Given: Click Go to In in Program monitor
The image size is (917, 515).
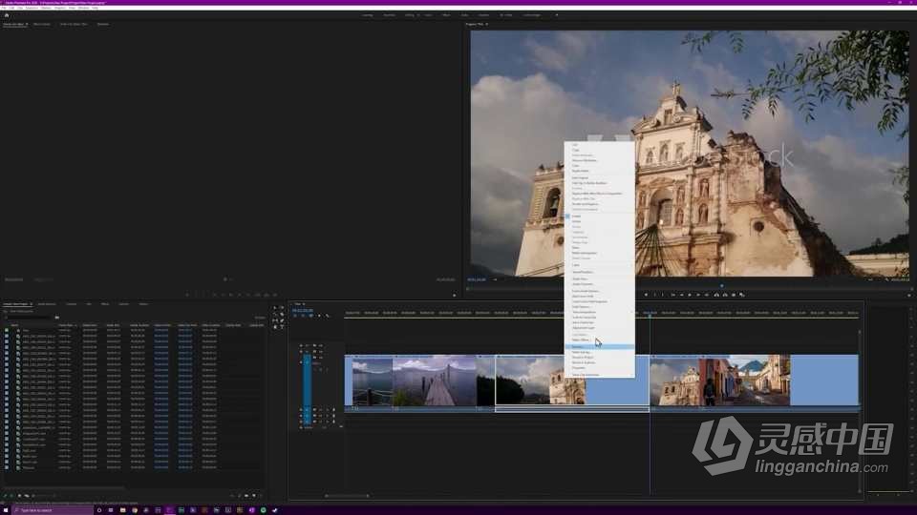Looking at the screenshot, I should 673,295.
